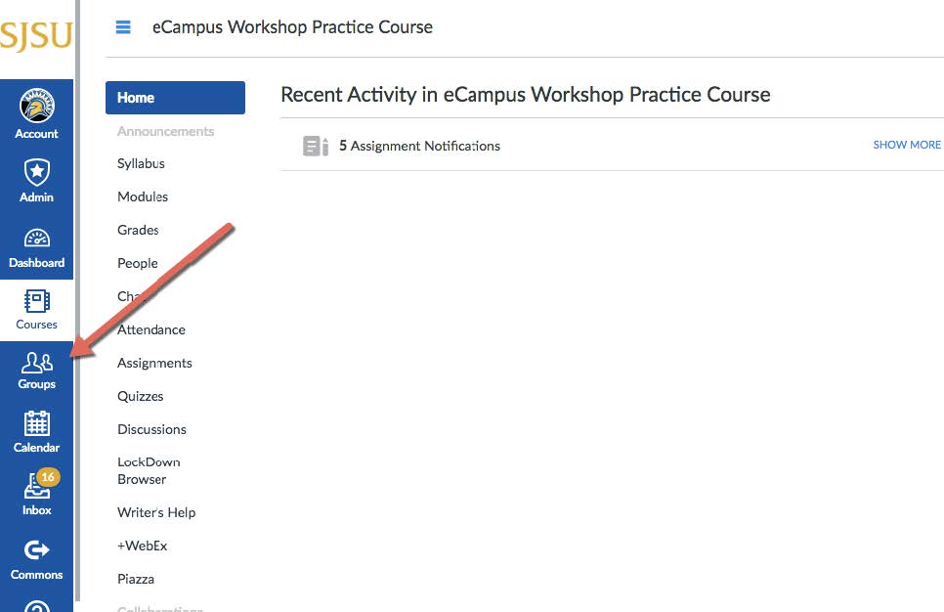Open the Syllabus page

(140, 163)
